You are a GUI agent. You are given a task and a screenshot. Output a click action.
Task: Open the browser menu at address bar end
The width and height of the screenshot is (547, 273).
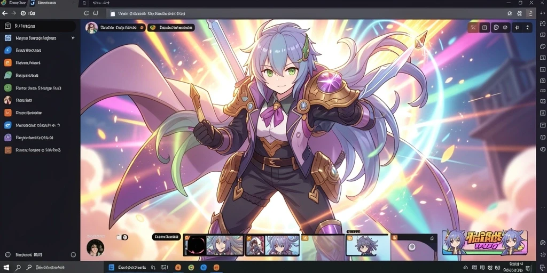[x=531, y=13]
